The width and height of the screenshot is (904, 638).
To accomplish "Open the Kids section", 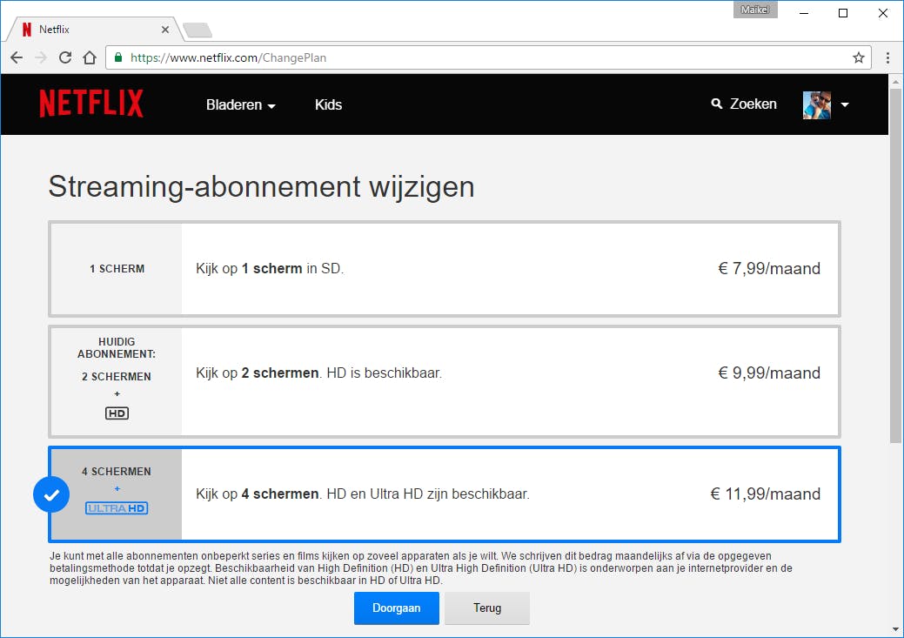I will point(328,105).
